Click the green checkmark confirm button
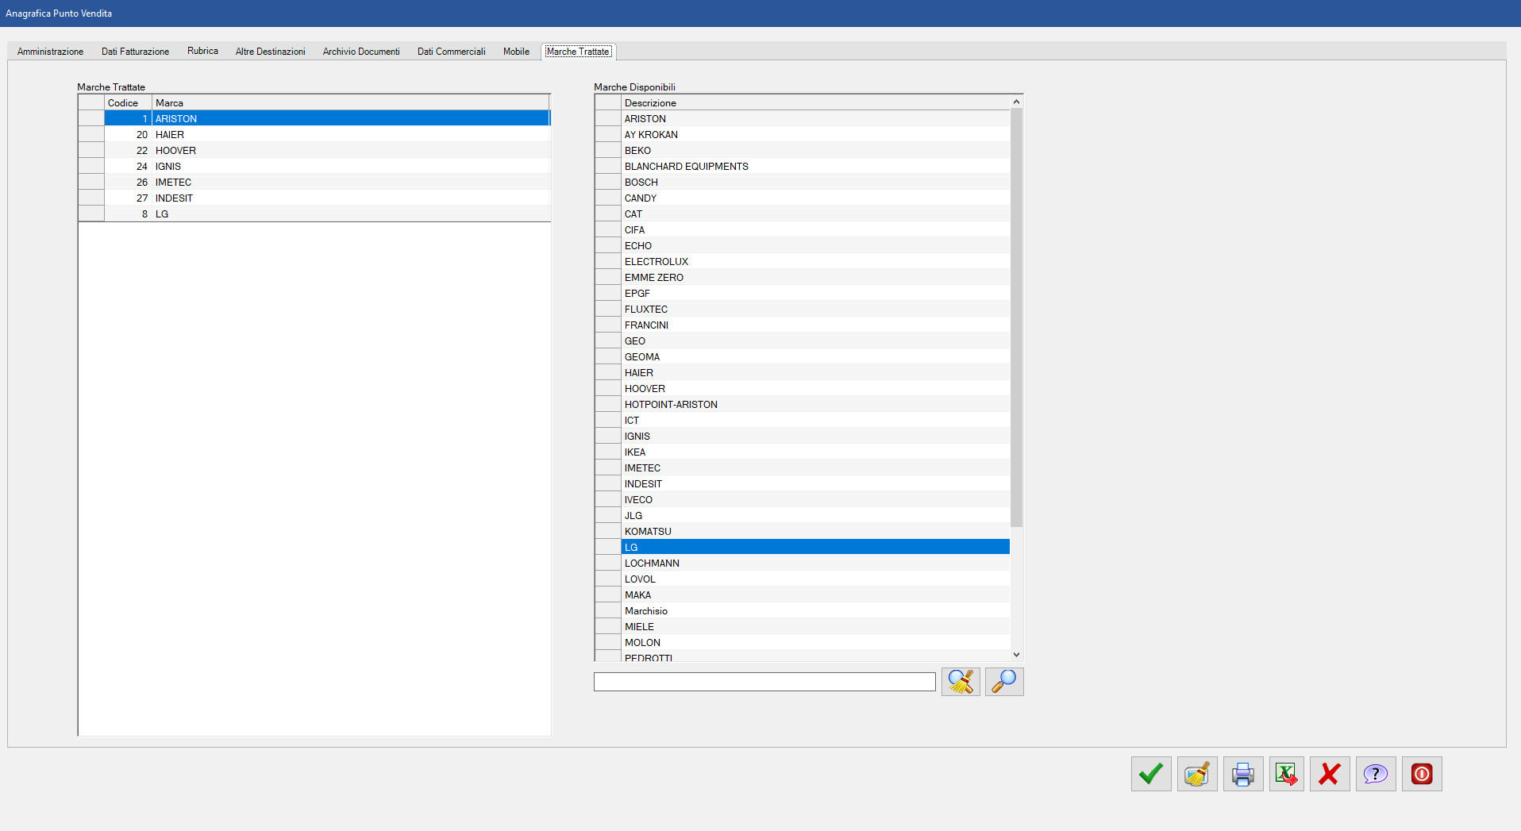1521x831 pixels. pos(1150,774)
